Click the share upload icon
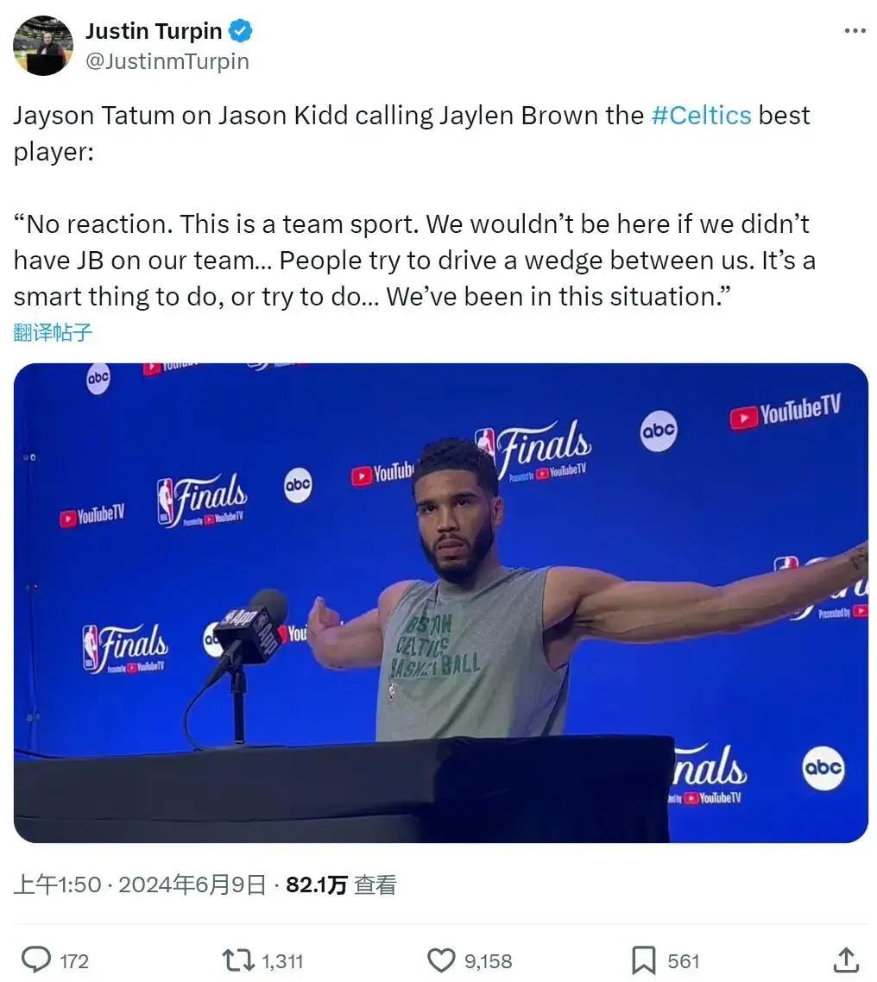Viewport: 877px width, 982px height. pos(846,960)
